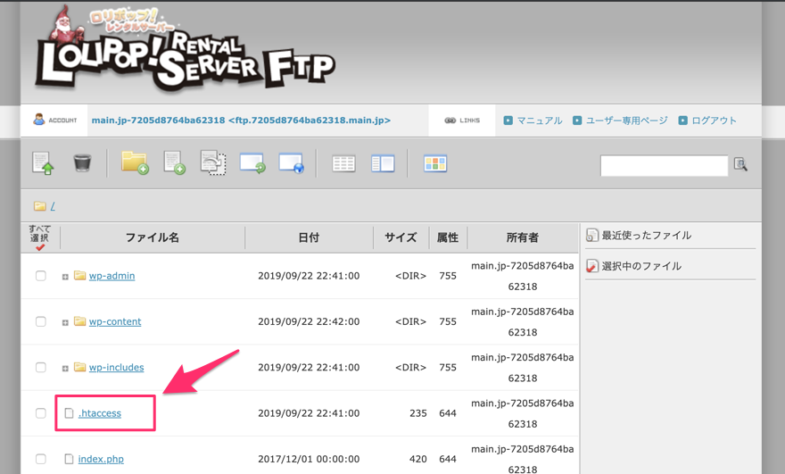Click the ログアウト logout link
Viewport: 785px width, 474px height.
(x=714, y=121)
